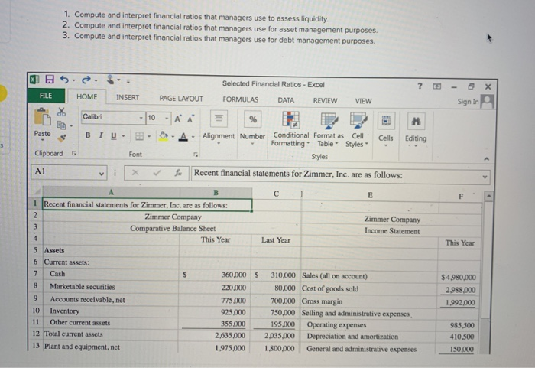The image size is (535, 368).
Task: Select the Cost of goods sold cell
Action: pyautogui.click(x=368, y=289)
